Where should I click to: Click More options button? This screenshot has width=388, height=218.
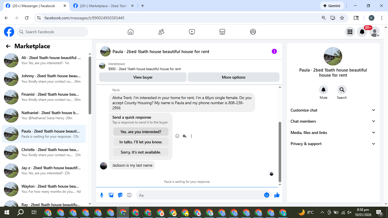[233, 77]
